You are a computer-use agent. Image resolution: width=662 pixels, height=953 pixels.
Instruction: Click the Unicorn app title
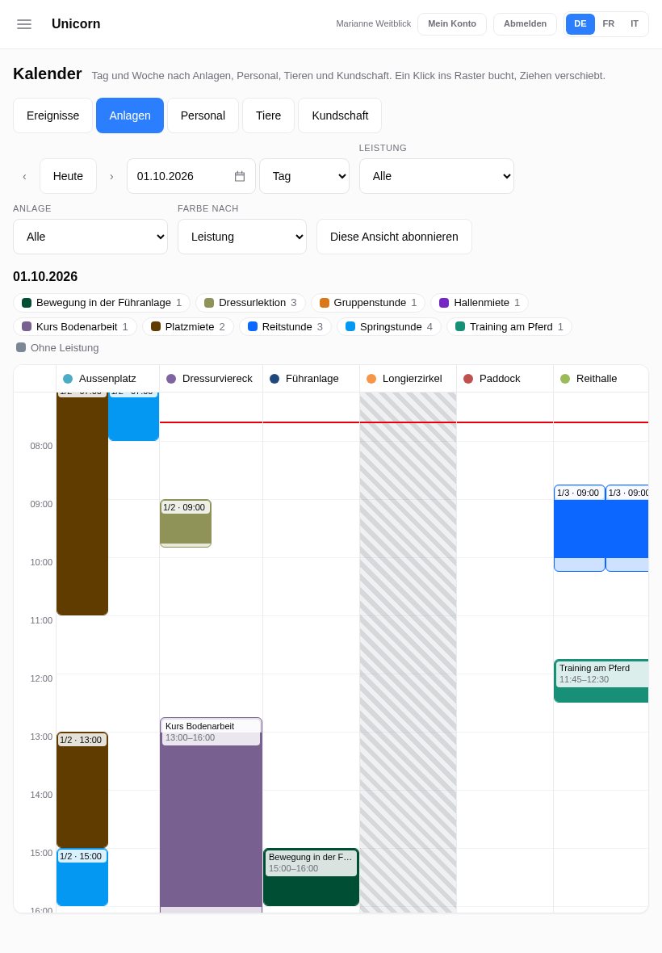[76, 23]
